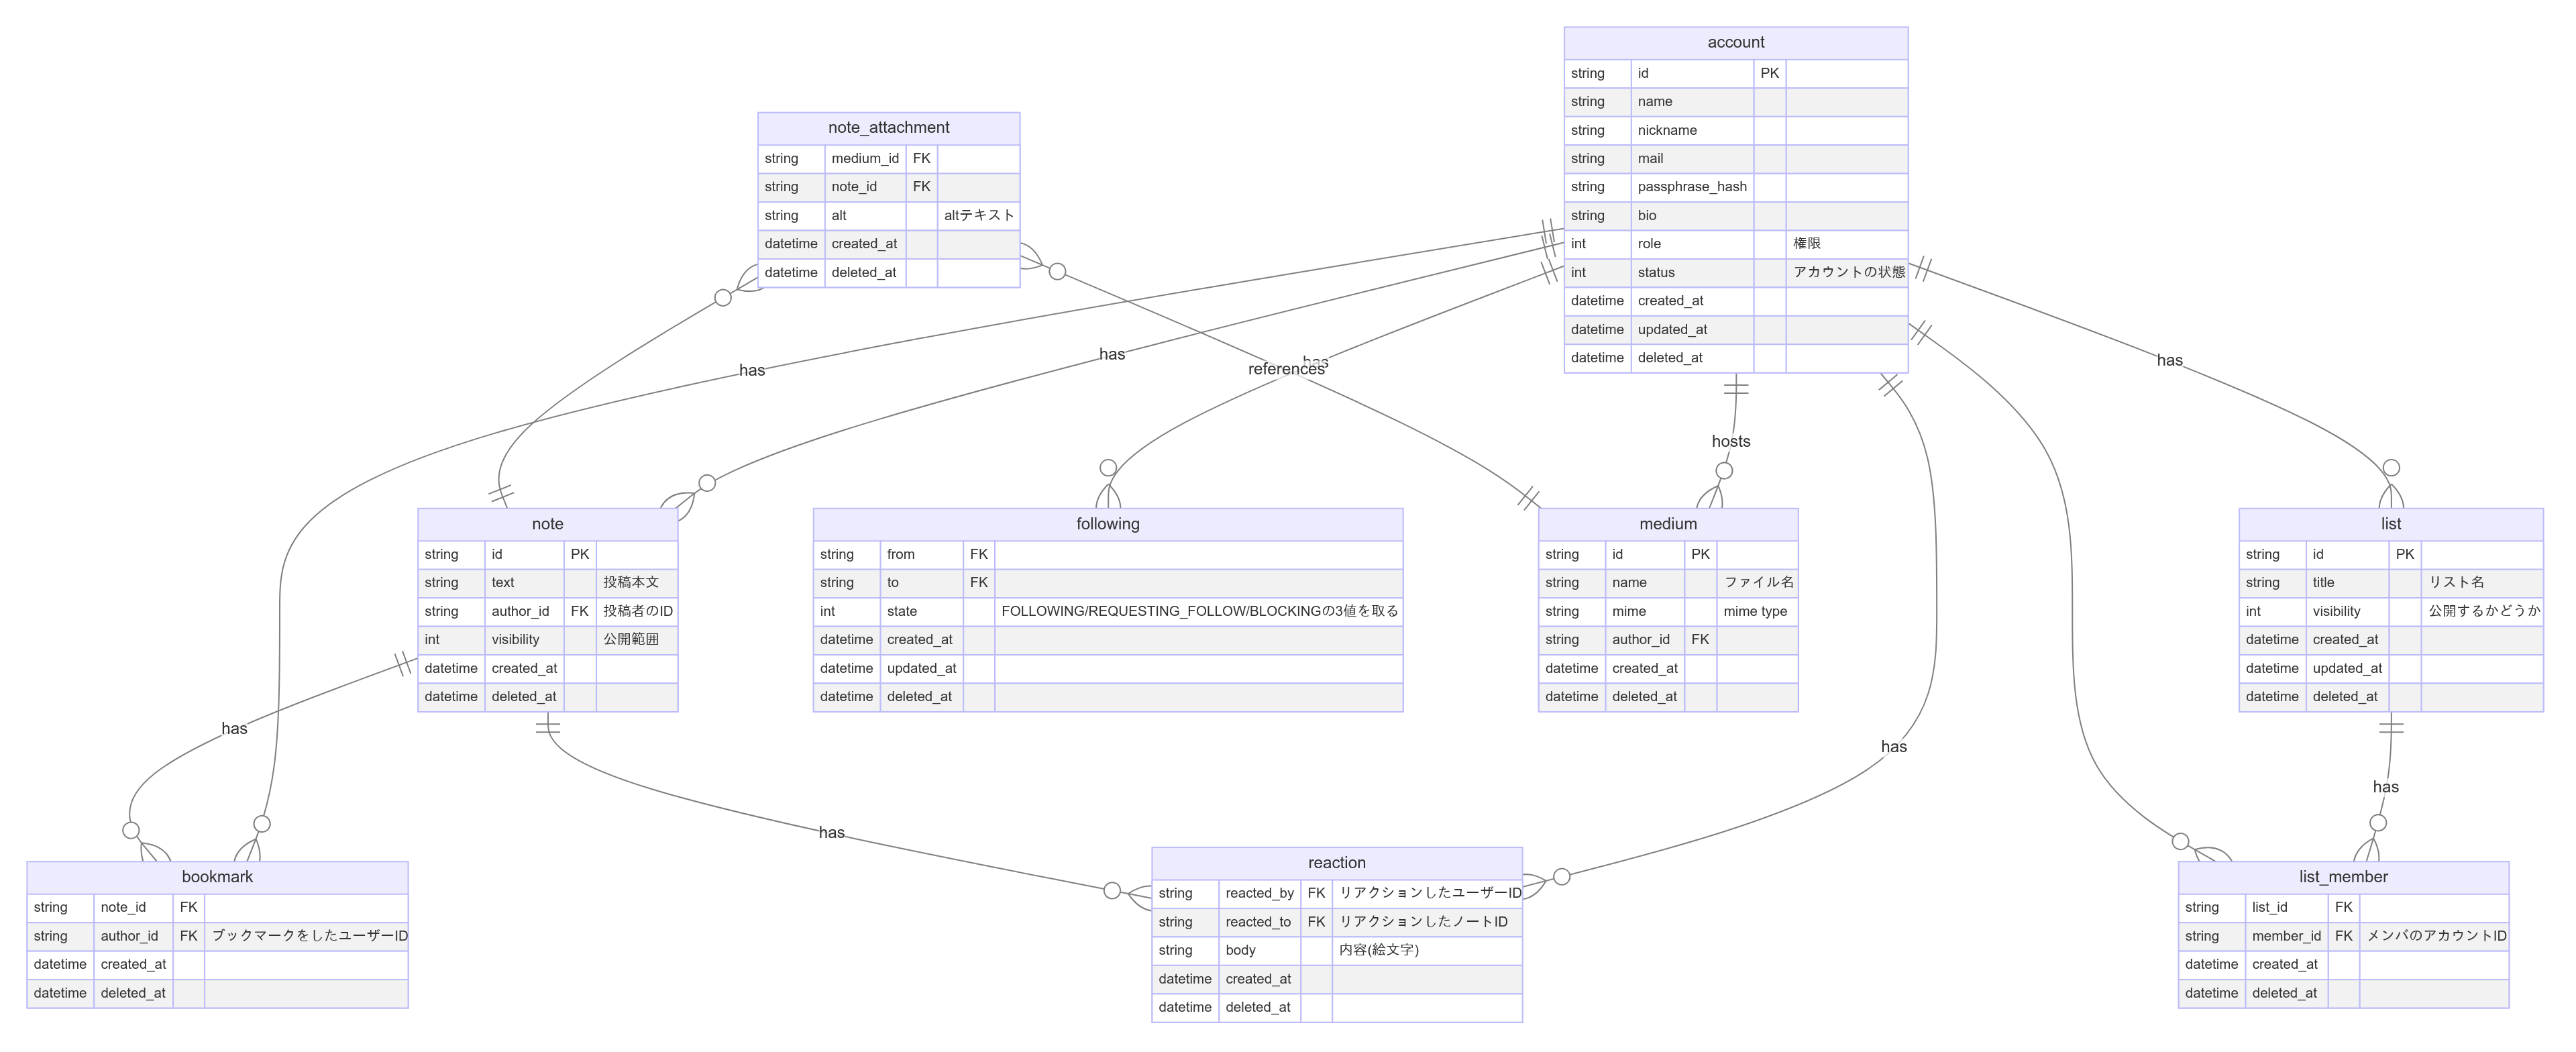Select the note_id field in bookmark table
Image resolution: width=2576 pixels, height=1052 pixels.
point(133,907)
